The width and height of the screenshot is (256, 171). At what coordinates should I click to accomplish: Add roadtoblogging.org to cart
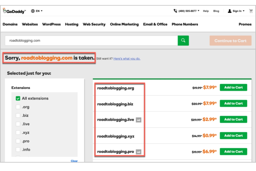pyautogui.click(x=234, y=87)
